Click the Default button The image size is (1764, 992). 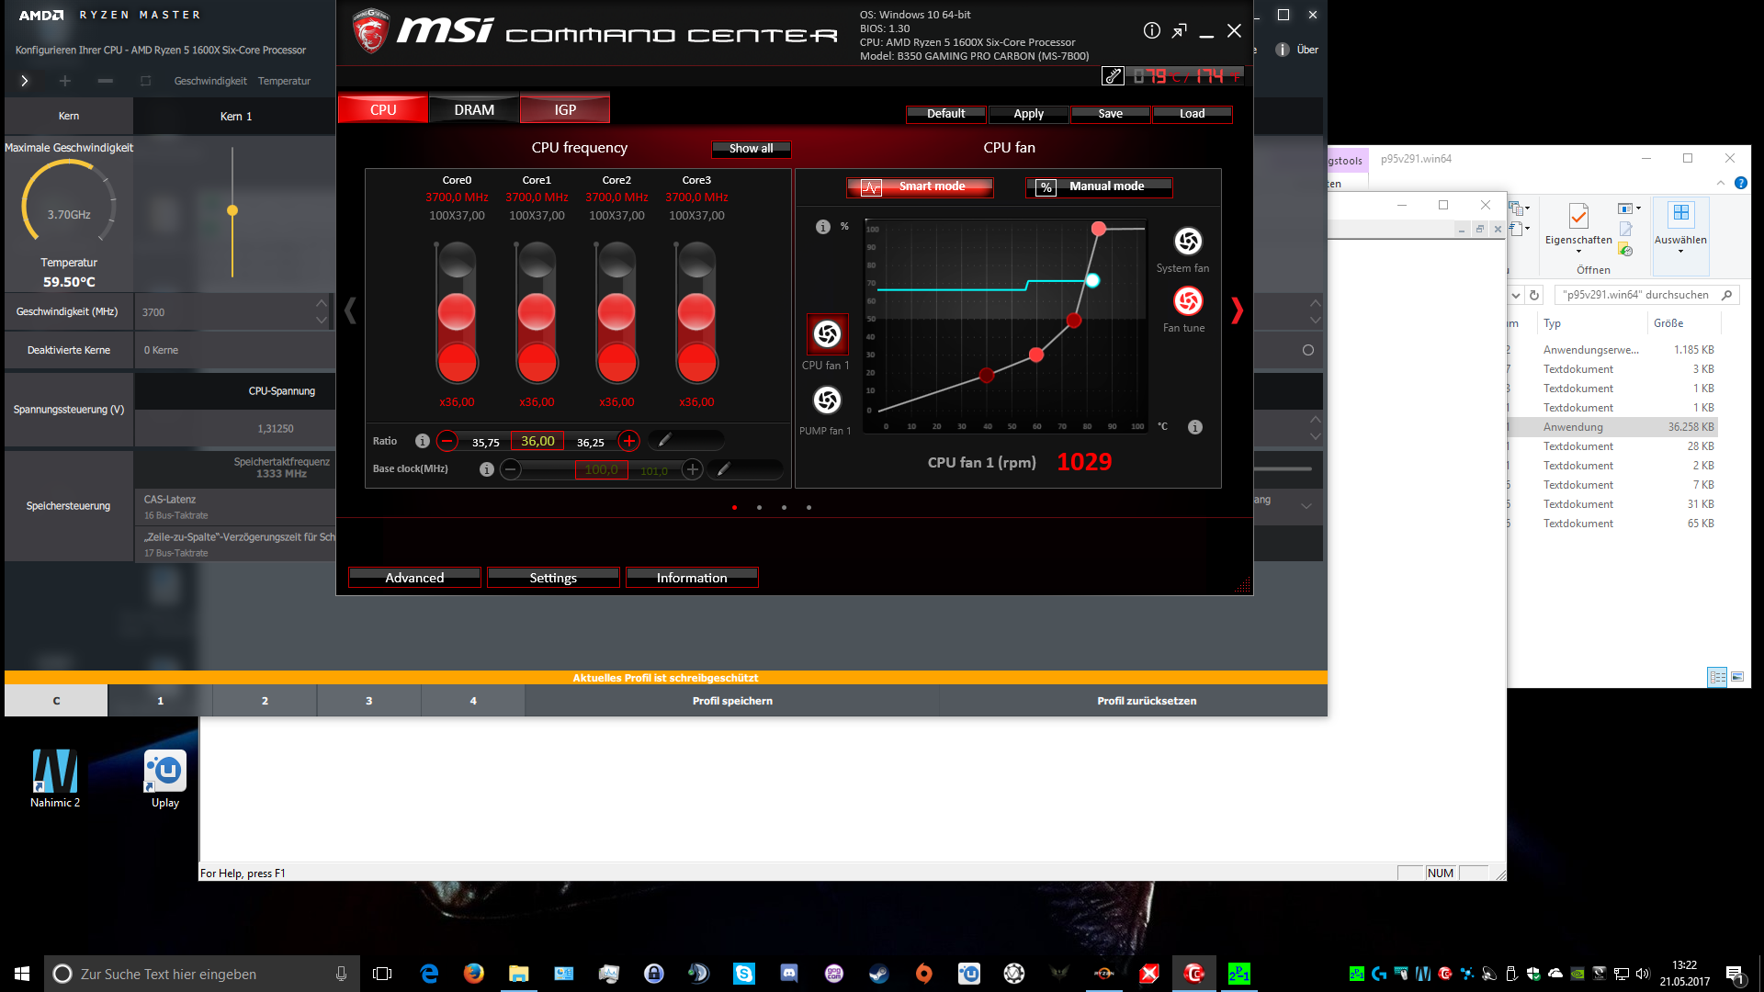click(x=945, y=114)
